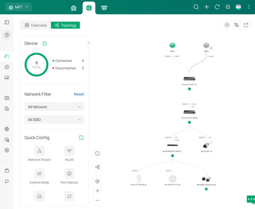Click the refresh icon in header
Screen dimensions: 255x209
(217, 7)
